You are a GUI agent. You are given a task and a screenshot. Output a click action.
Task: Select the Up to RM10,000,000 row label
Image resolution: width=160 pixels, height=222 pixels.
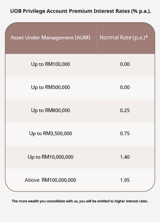click(50, 157)
